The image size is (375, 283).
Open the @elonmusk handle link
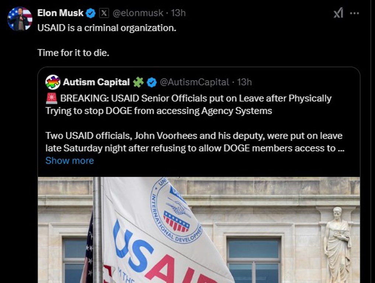(138, 13)
